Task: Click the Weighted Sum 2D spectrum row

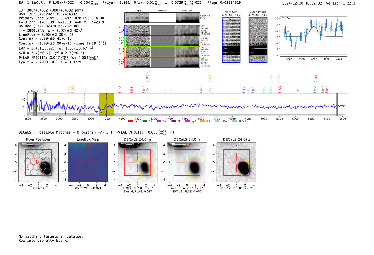Action: coord(163,18)
